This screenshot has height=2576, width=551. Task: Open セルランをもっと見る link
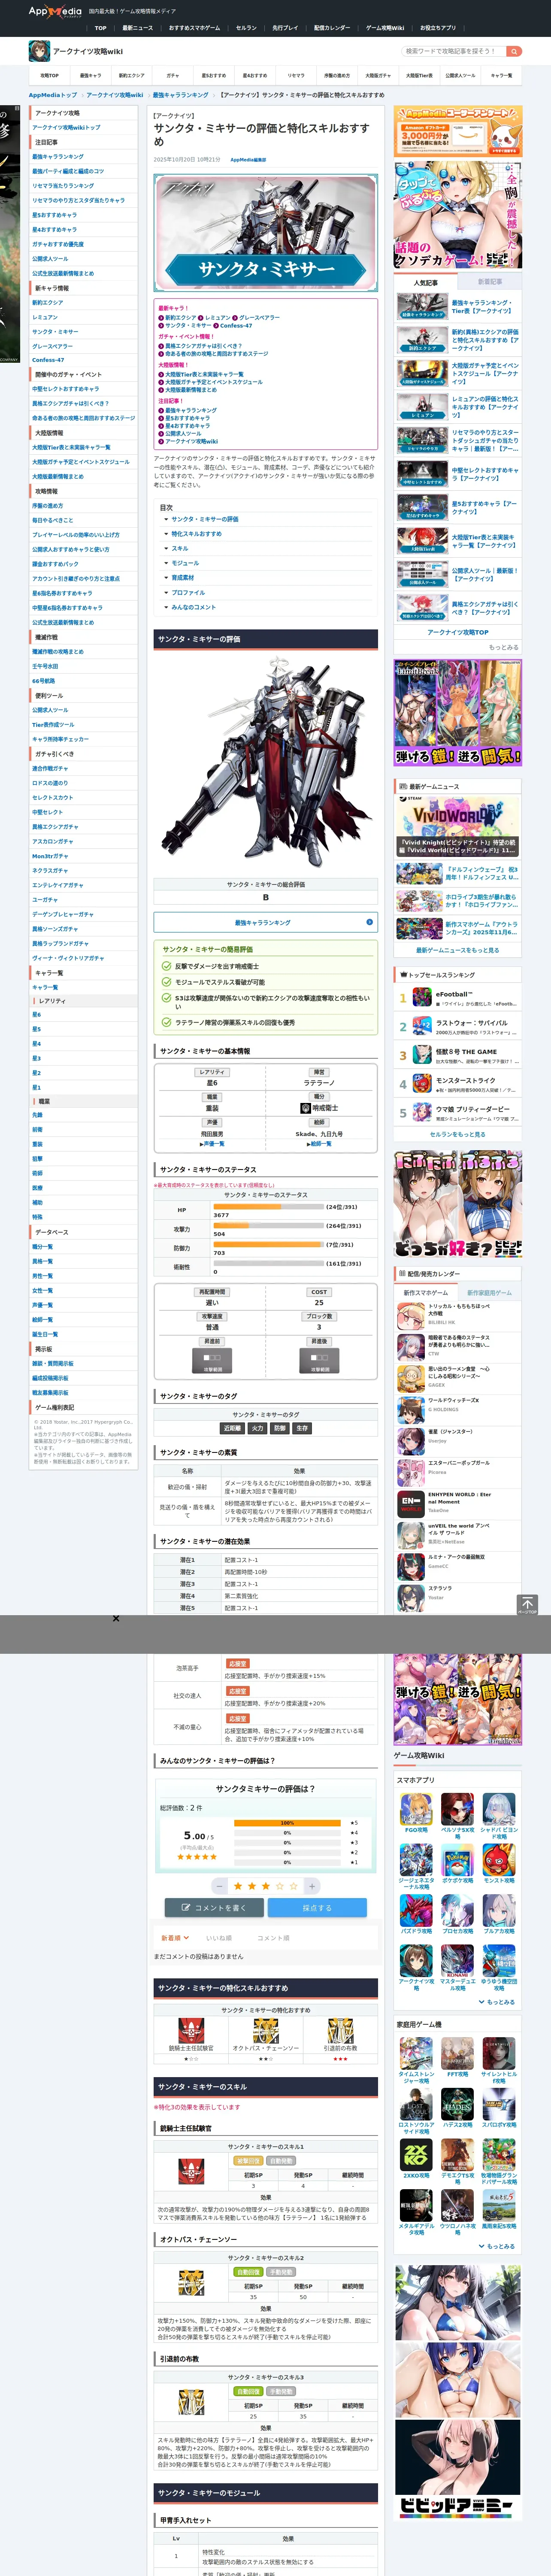pyautogui.click(x=458, y=1134)
